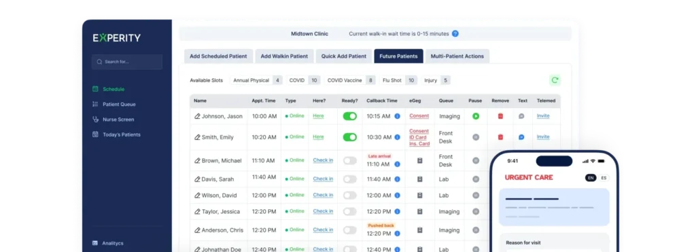
Task: Invite Smith, Emily to telemed
Action: tap(543, 137)
